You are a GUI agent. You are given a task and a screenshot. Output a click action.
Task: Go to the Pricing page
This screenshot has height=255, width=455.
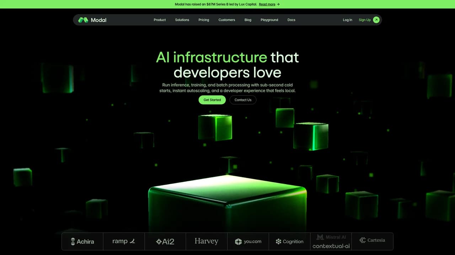(204, 20)
